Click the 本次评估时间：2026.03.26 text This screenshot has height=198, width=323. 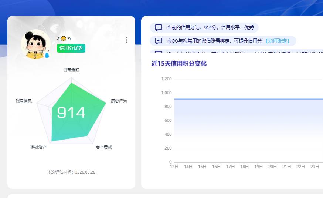[x=71, y=172]
